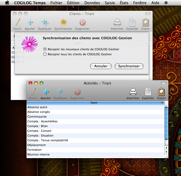Toggle toolbar pill button in Activités window
Image resolution: width=181 pixels, height=176 pixels.
(x=163, y=83)
